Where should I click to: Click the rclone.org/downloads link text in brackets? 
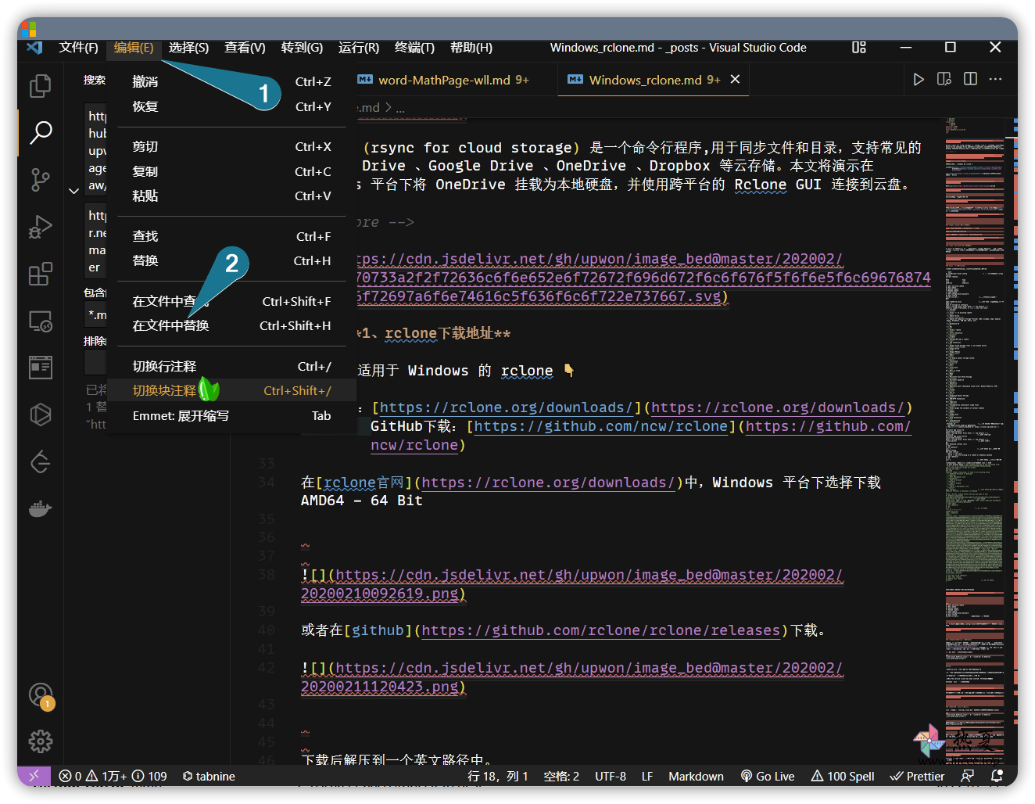coord(506,407)
